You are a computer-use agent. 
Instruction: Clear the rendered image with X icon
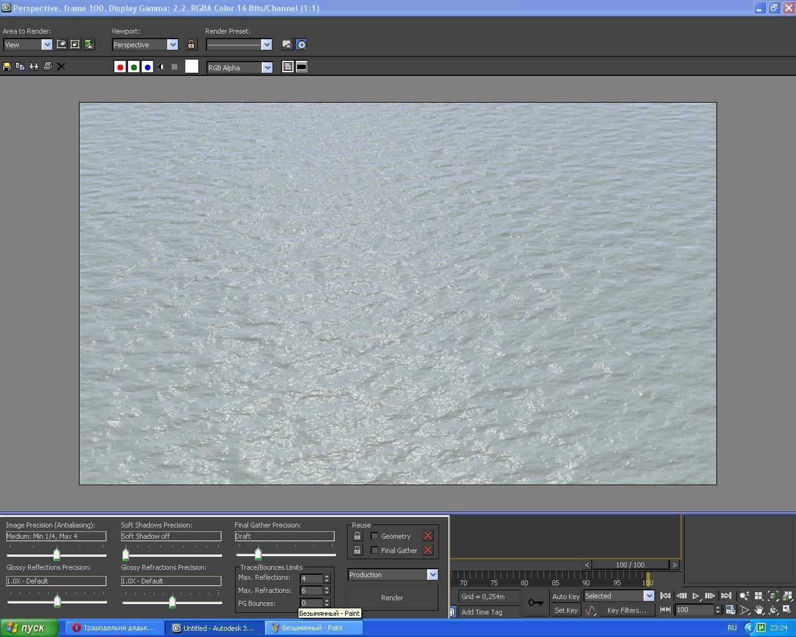61,67
